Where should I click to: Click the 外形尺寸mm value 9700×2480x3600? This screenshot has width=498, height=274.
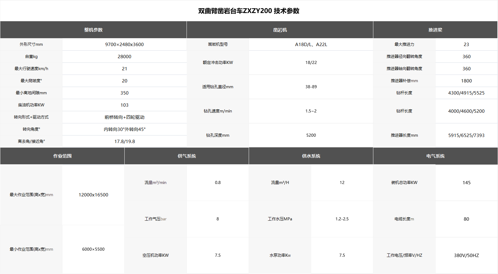(124, 44)
